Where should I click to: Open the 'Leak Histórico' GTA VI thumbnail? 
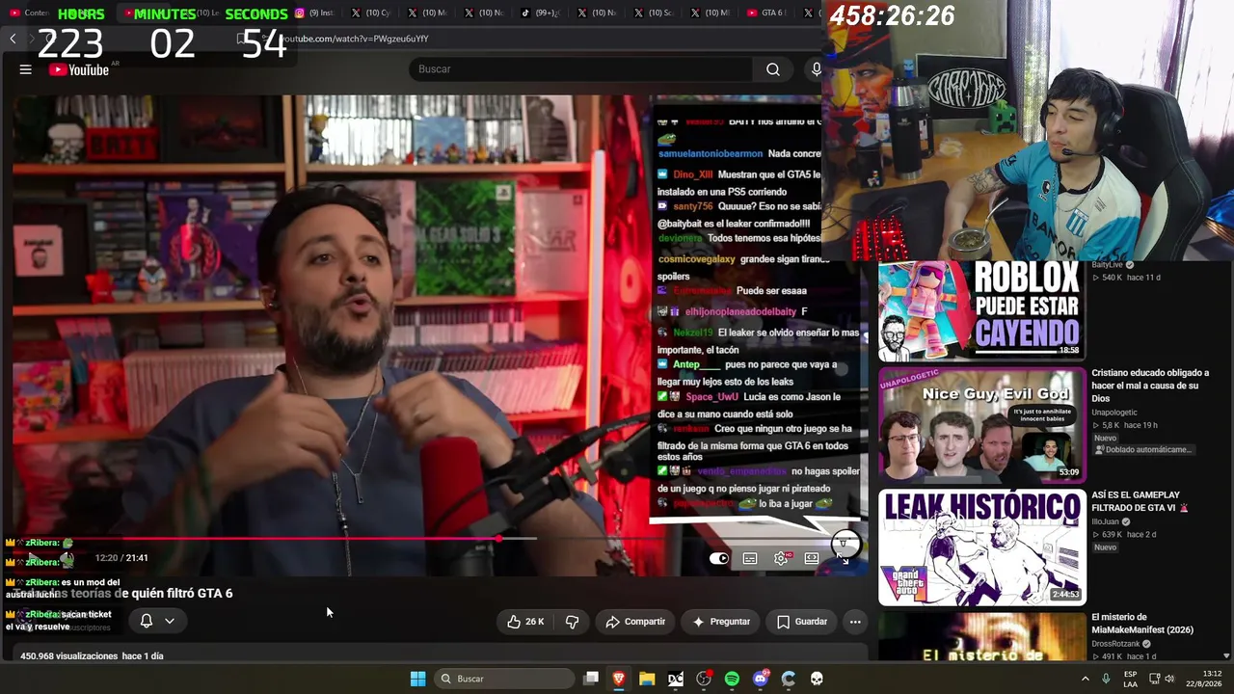coord(981,547)
